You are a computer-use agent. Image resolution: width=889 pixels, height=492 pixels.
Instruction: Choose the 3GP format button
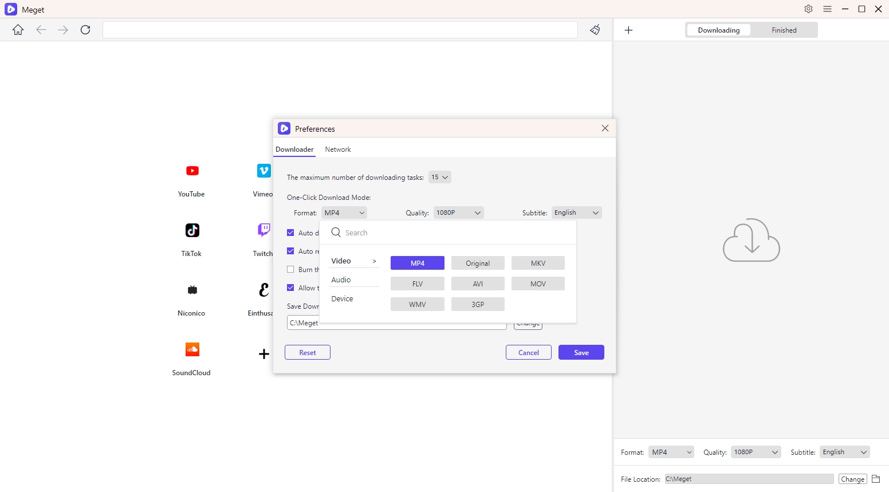(x=478, y=304)
